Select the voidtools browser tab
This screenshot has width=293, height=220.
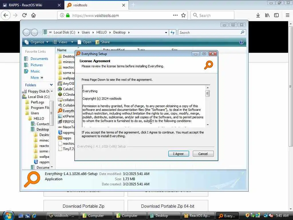(96, 5)
